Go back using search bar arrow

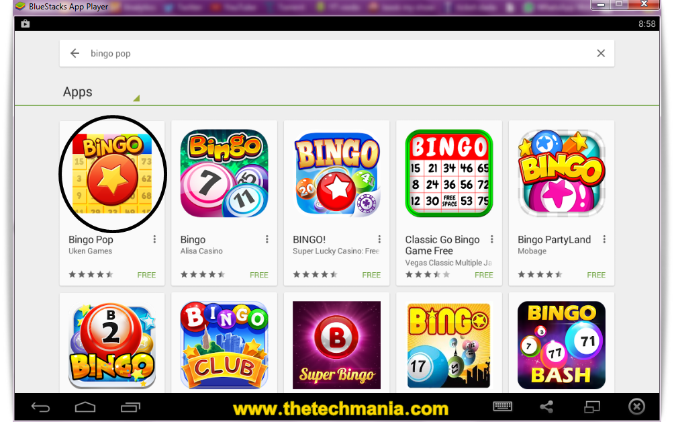(x=75, y=53)
